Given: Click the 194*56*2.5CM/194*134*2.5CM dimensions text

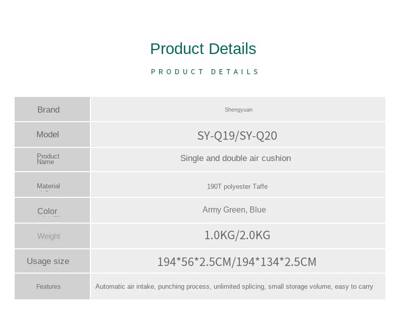Looking at the screenshot, I should coord(236,262).
